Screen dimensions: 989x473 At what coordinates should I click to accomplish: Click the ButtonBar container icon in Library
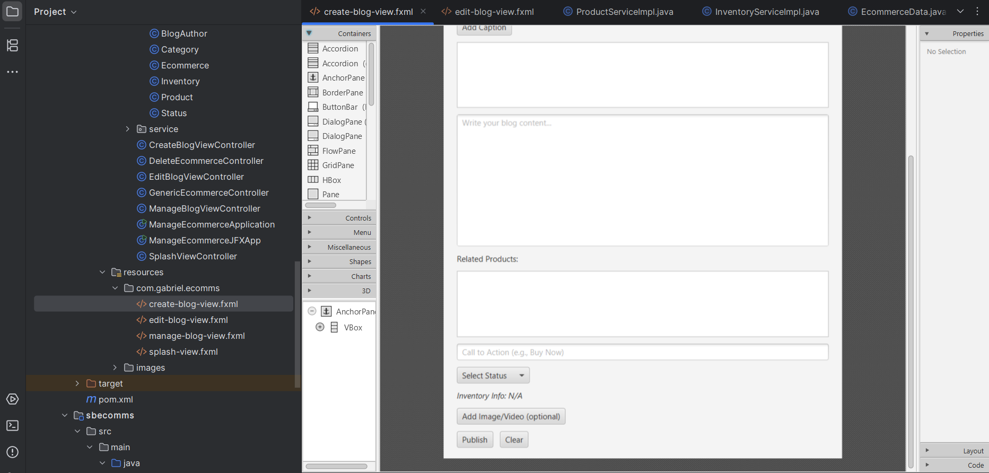(313, 107)
